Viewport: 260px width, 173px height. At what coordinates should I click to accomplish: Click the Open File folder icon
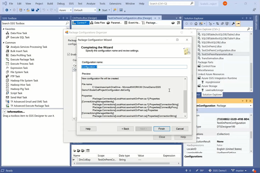tap(28, 10)
